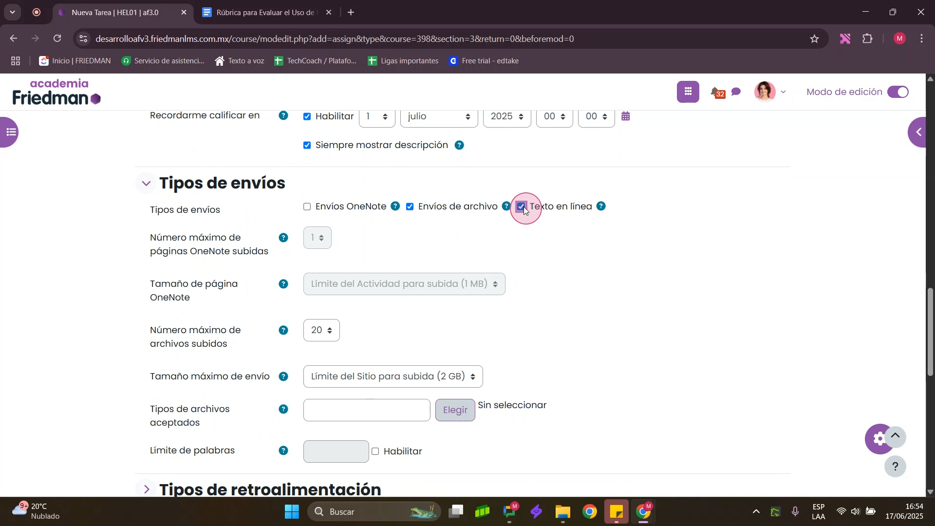Toggle off Modo de edición
The width and height of the screenshot is (935, 526).
click(x=898, y=92)
